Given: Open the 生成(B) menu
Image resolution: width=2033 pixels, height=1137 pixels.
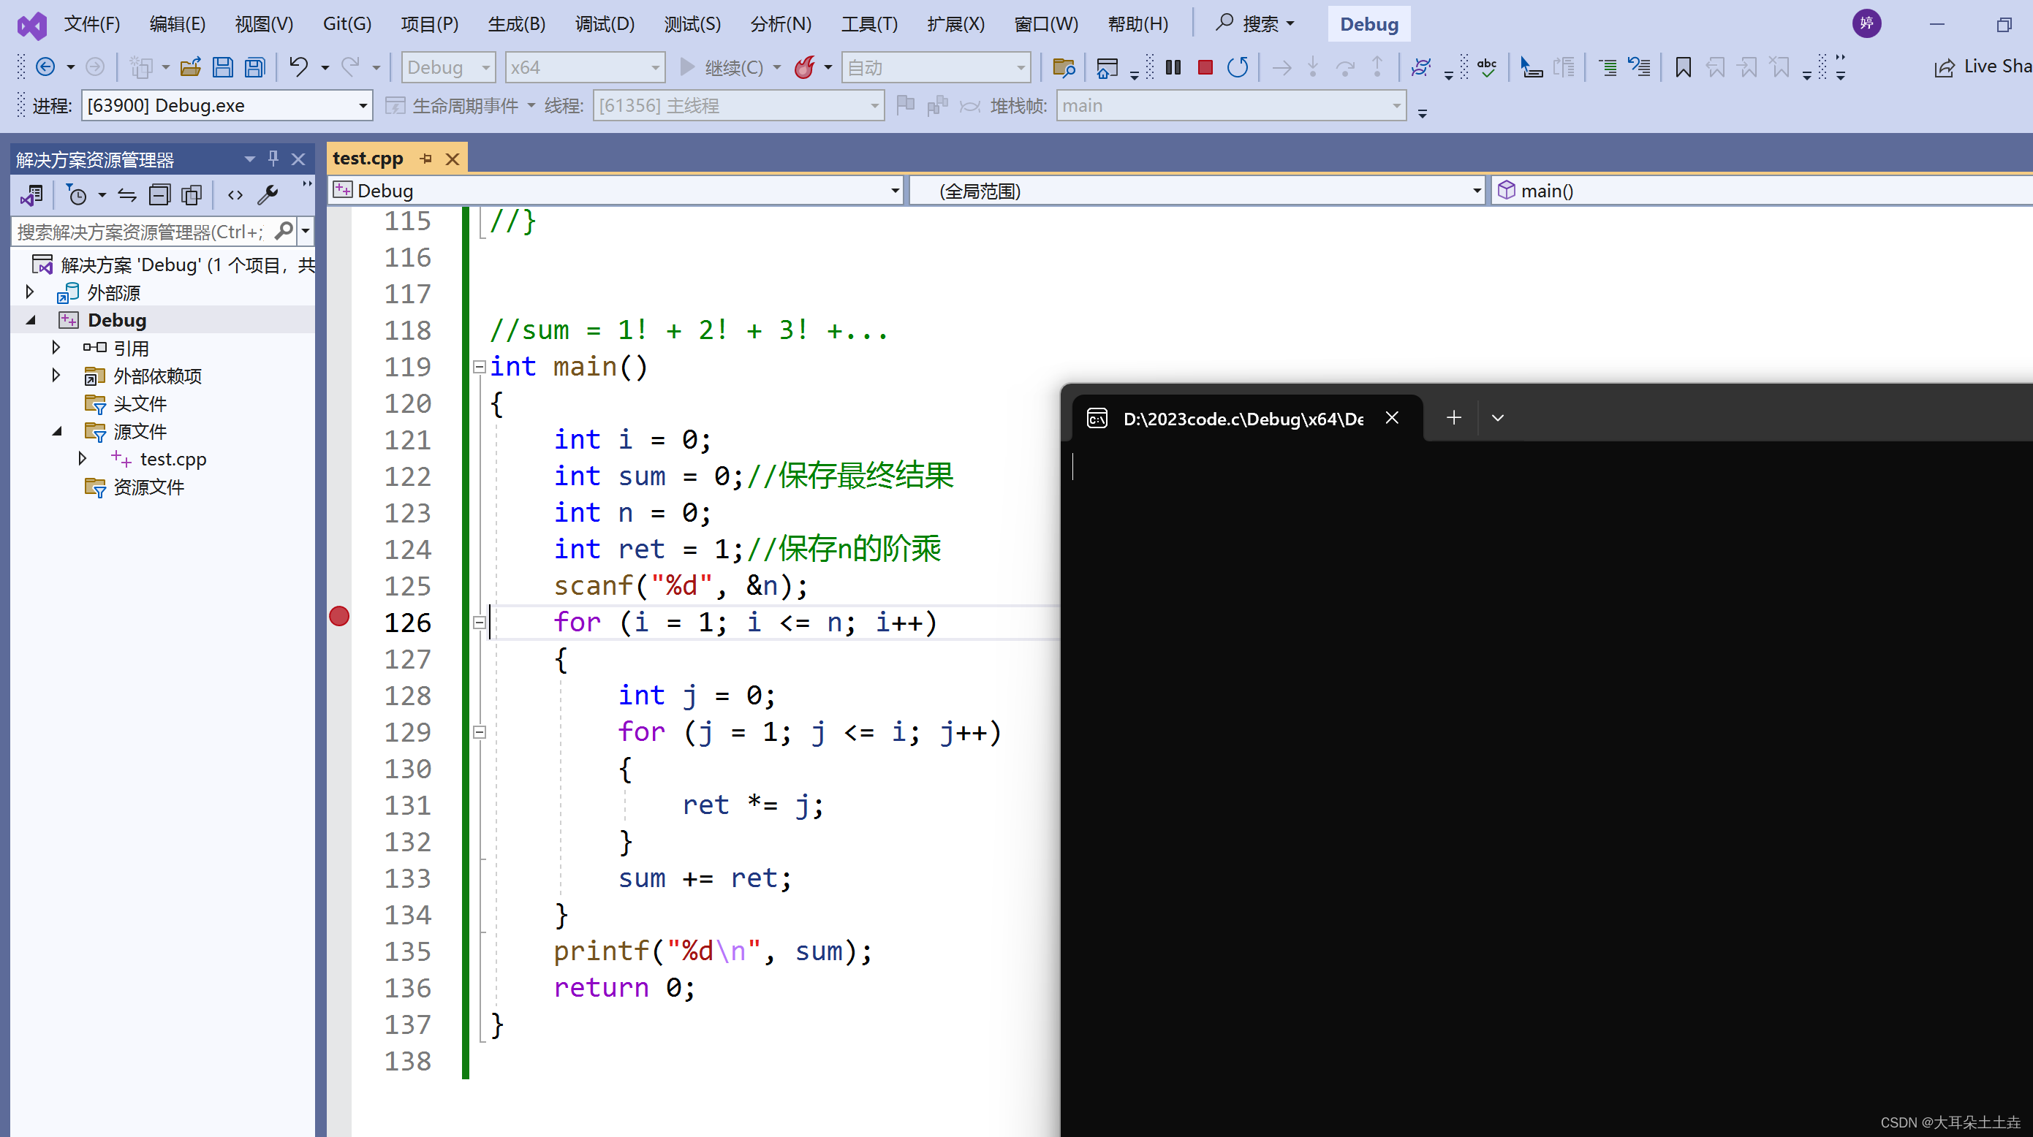Looking at the screenshot, I should click(517, 23).
